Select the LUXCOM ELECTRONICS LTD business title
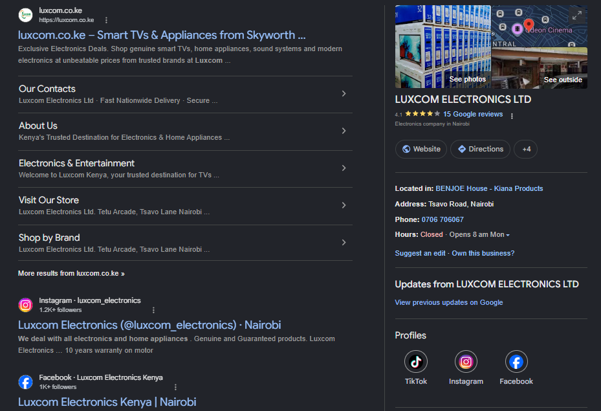Image resolution: width=601 pixels, height=411 pixels. click(x=463, y=99)
